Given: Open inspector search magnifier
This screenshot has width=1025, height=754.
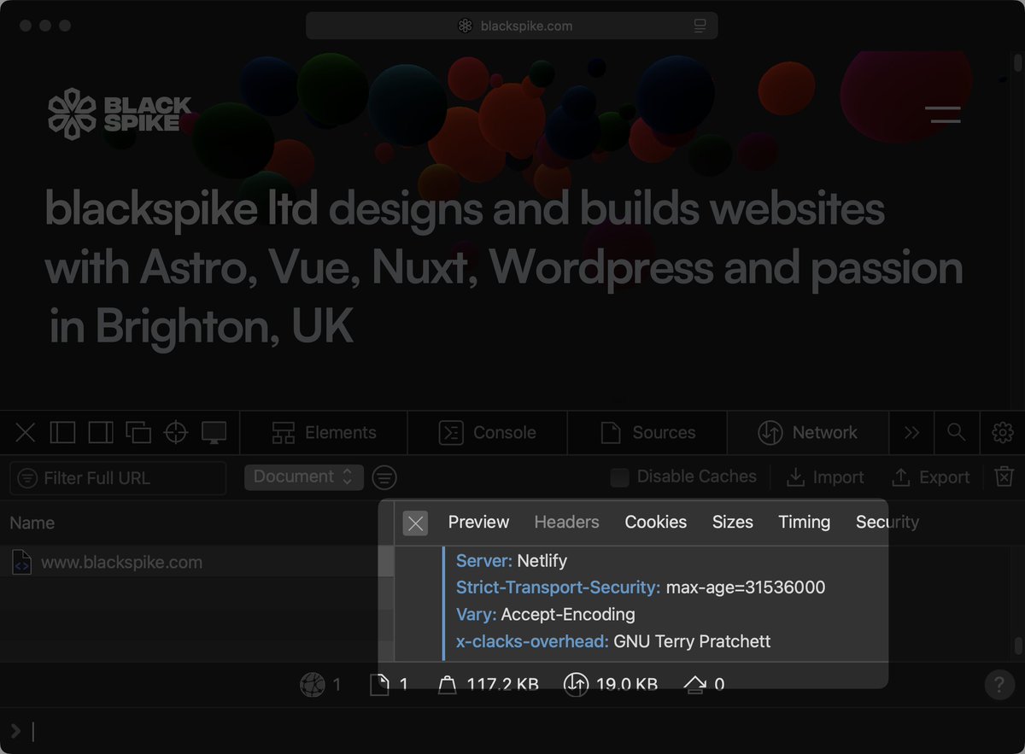Looking at the screenshot, I should point(957,433).
